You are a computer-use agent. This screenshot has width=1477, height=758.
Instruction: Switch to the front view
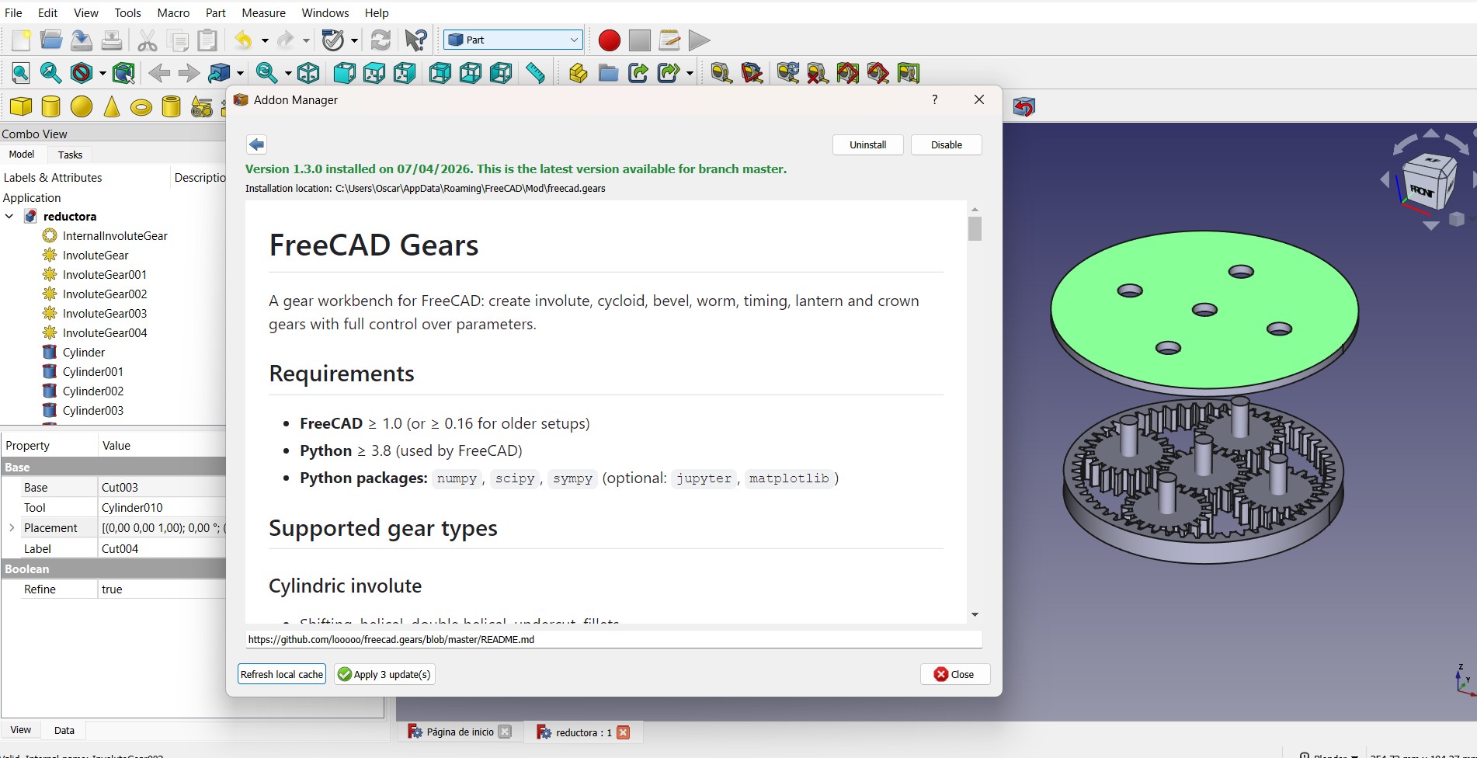click(x=344, y=73)
